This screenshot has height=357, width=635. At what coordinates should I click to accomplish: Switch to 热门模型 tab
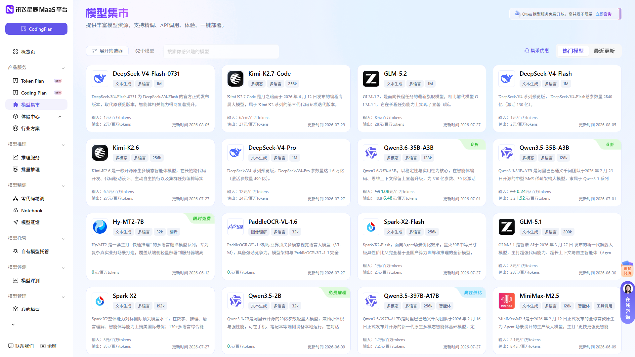573,51
